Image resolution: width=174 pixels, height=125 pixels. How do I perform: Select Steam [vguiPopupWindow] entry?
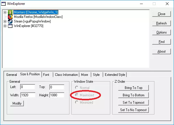32,21
